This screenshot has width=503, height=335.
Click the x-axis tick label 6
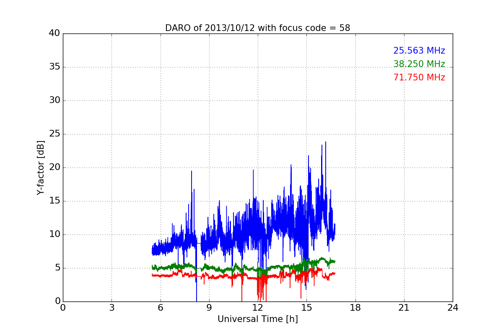pyautogui.click(x=160, y=308)
